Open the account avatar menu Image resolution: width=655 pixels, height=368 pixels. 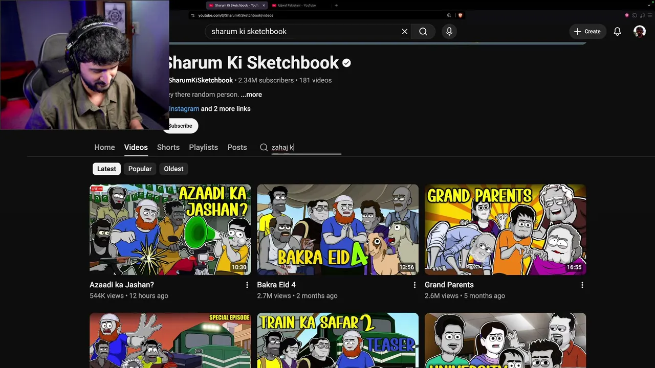(640, 32)
